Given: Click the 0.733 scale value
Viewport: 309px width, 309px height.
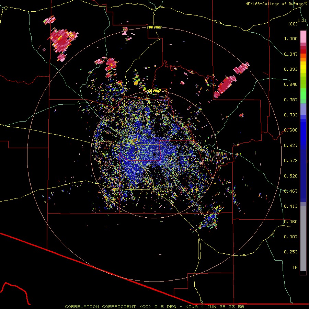Looking at the screenshot, I should point(291,115).
